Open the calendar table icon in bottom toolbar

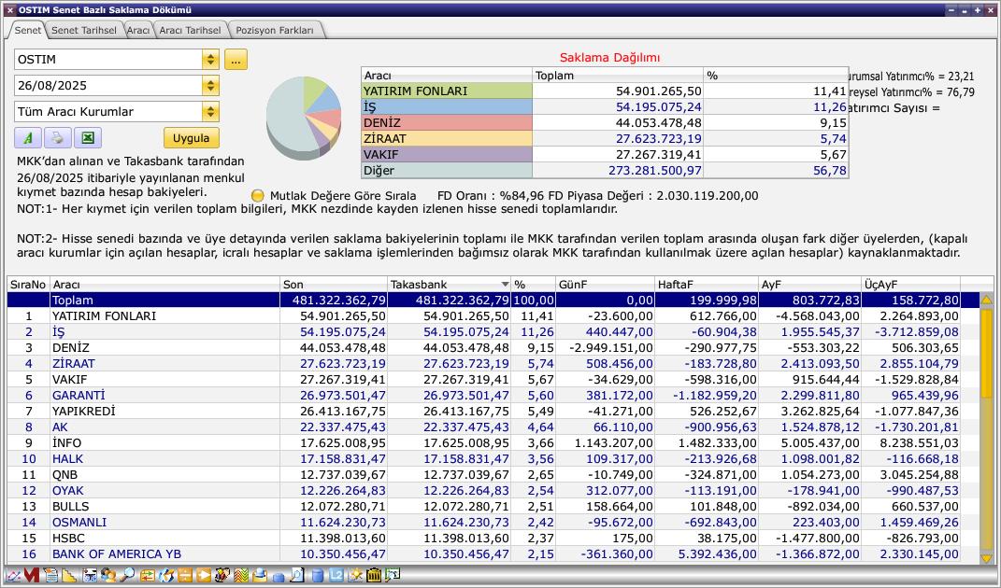click(x=90, y=575)
